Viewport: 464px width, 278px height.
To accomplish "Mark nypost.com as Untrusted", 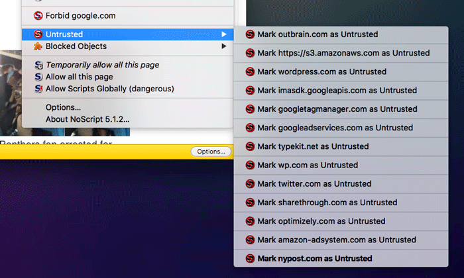I will pos(341,259).
